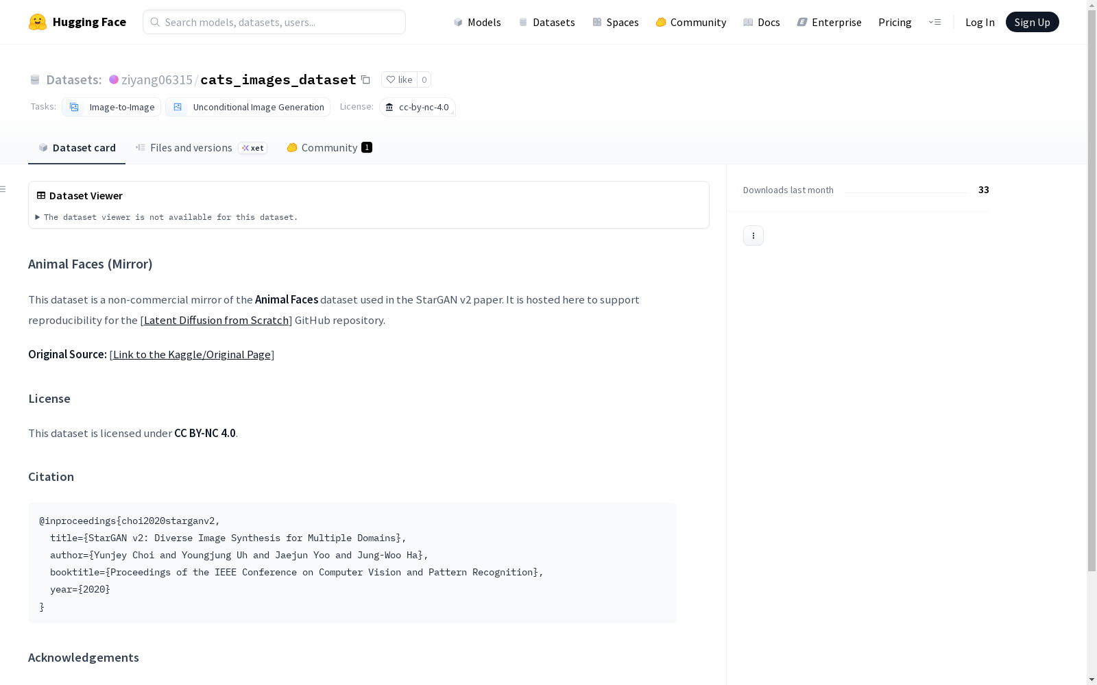Click the Hugging Face brand name

pos(89,22)
